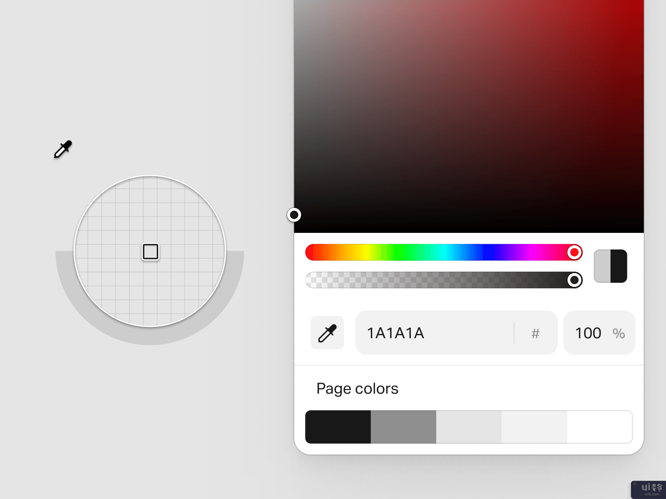Click the hue slider red handle
This screenshot has width=666, height=499.
coord(574,252)
